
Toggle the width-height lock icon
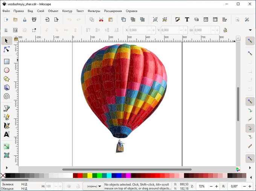pyautogui.click(x=225, y=30)
